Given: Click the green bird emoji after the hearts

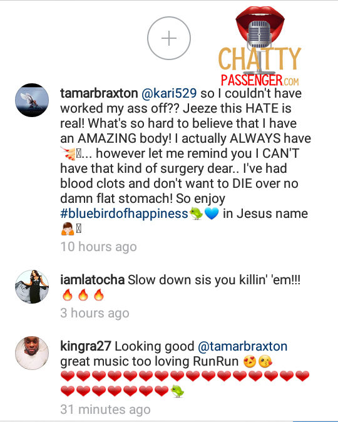Looking at the screenshot, I should pyautogui.click(x=177, y=391).
